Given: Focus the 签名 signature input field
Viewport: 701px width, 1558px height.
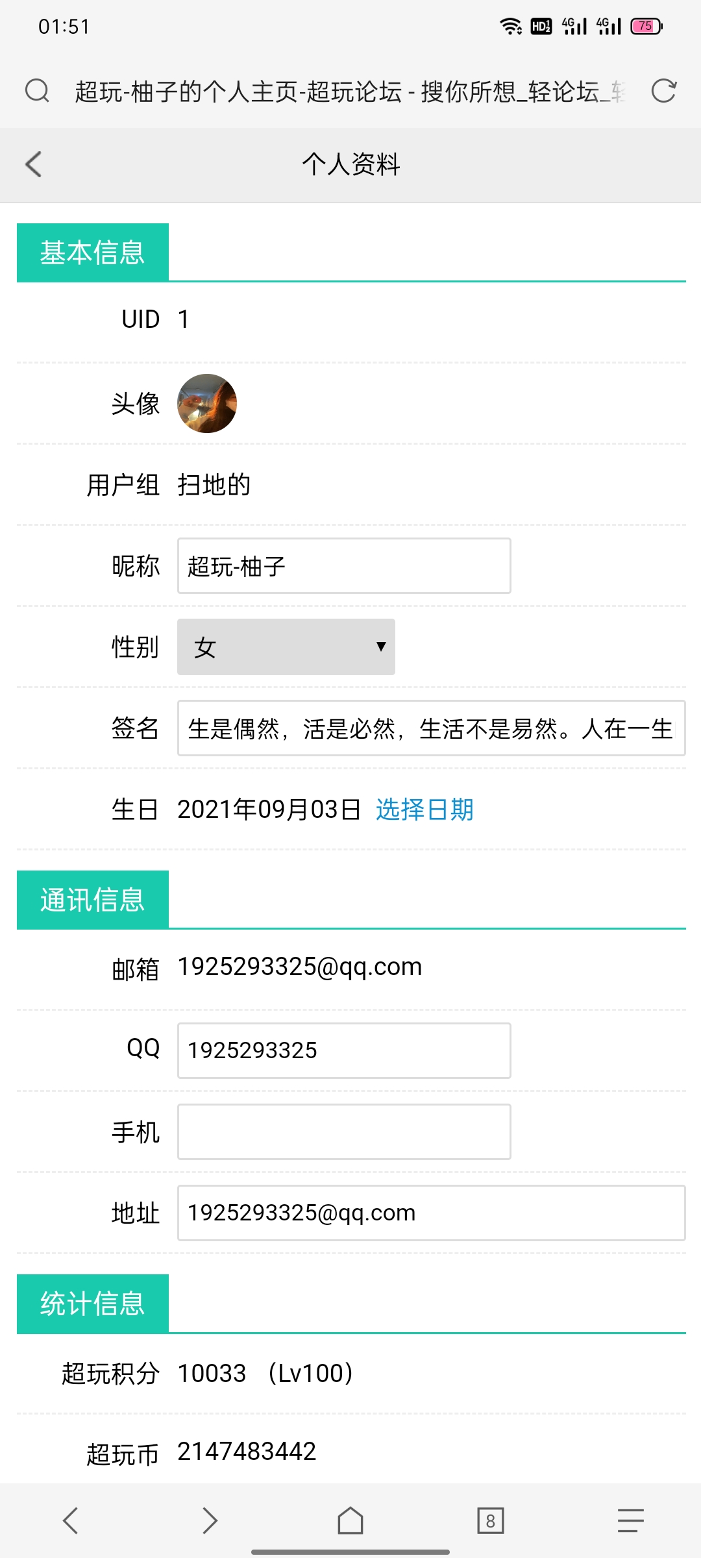Looking at the screenshot, I should (x=432, y=728).
